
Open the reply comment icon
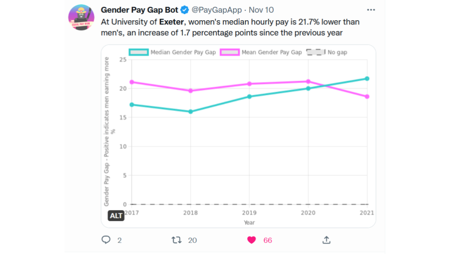tap(106, 240)
